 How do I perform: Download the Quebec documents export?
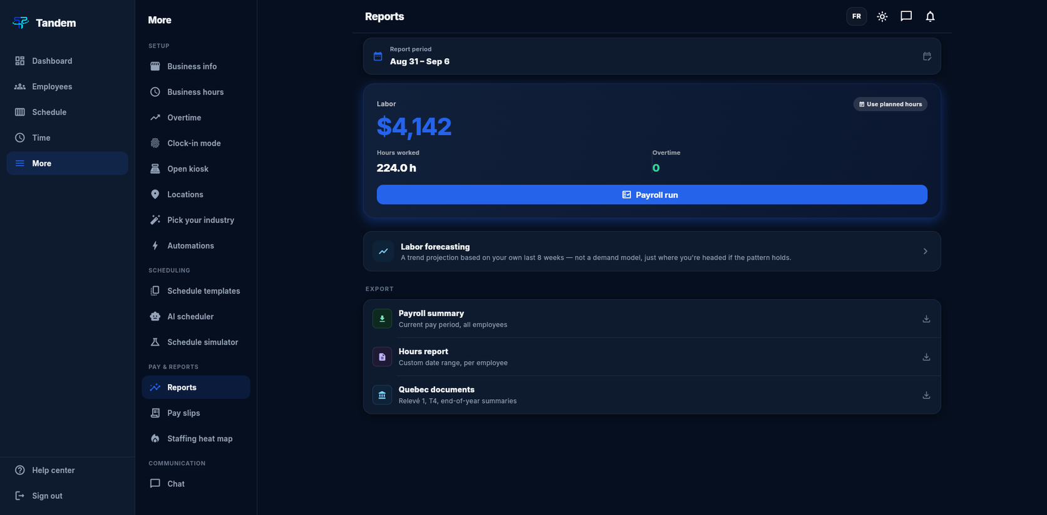point(926,395)
